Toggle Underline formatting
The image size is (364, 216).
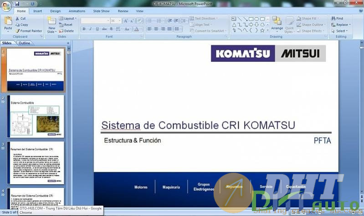97,29
